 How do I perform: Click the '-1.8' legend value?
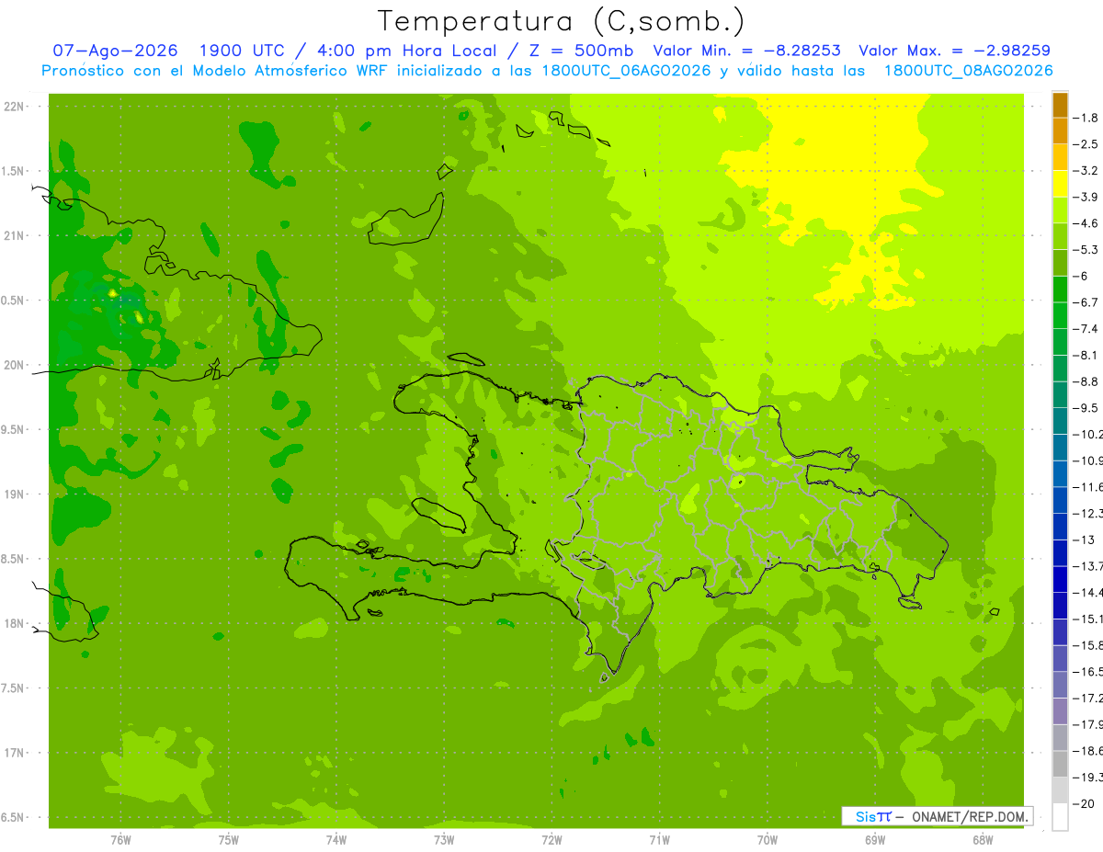1087,118
